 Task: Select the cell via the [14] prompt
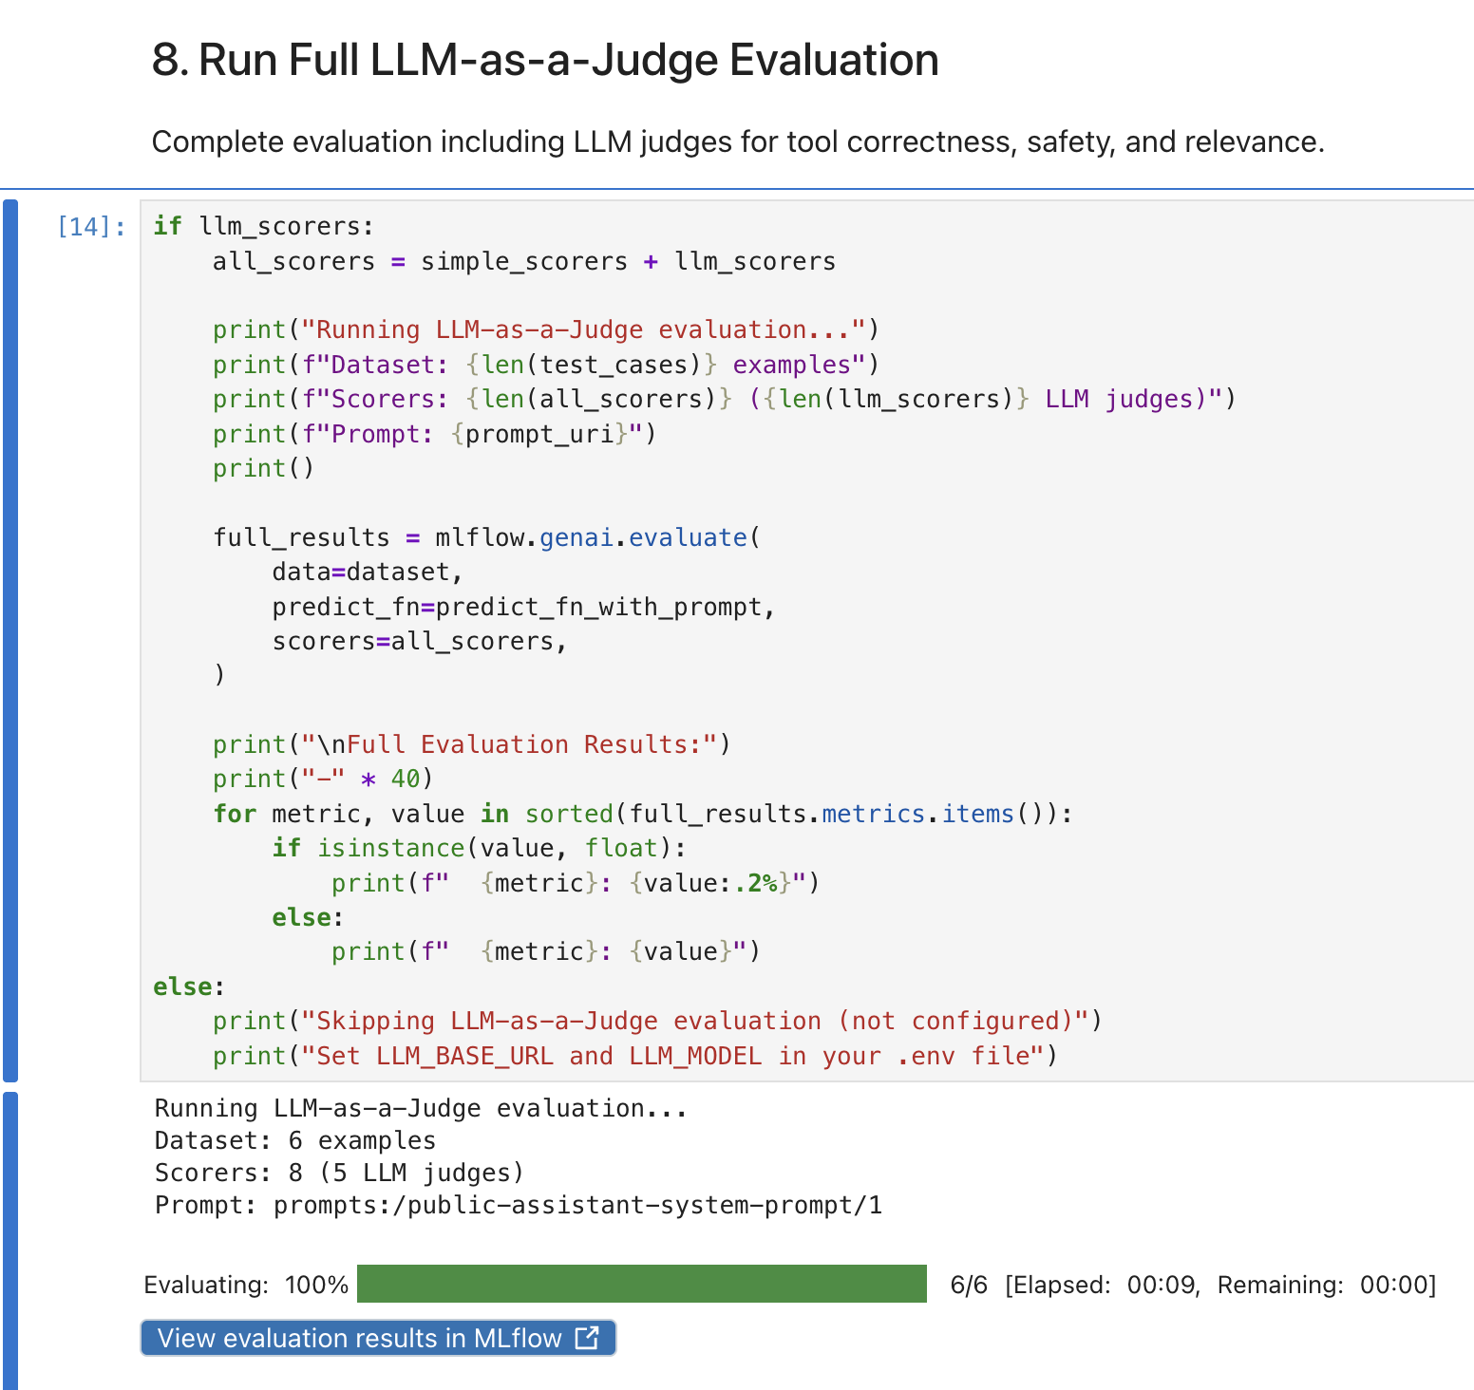[91, 227]
